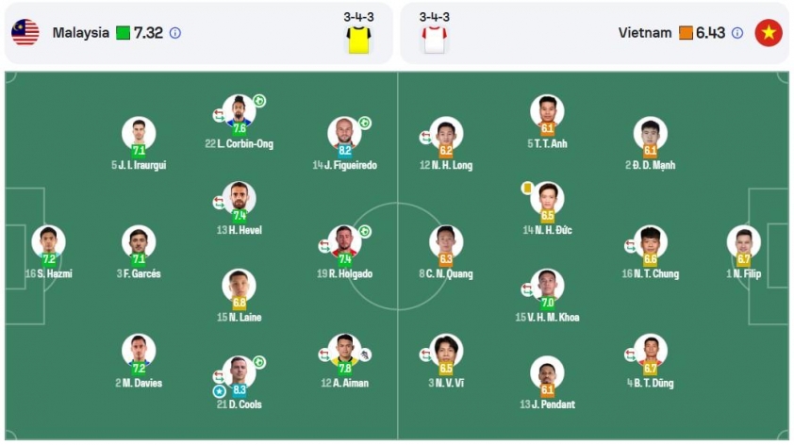
Task: Click the Vietnam flag icon
Action: (x=769, y=32)
